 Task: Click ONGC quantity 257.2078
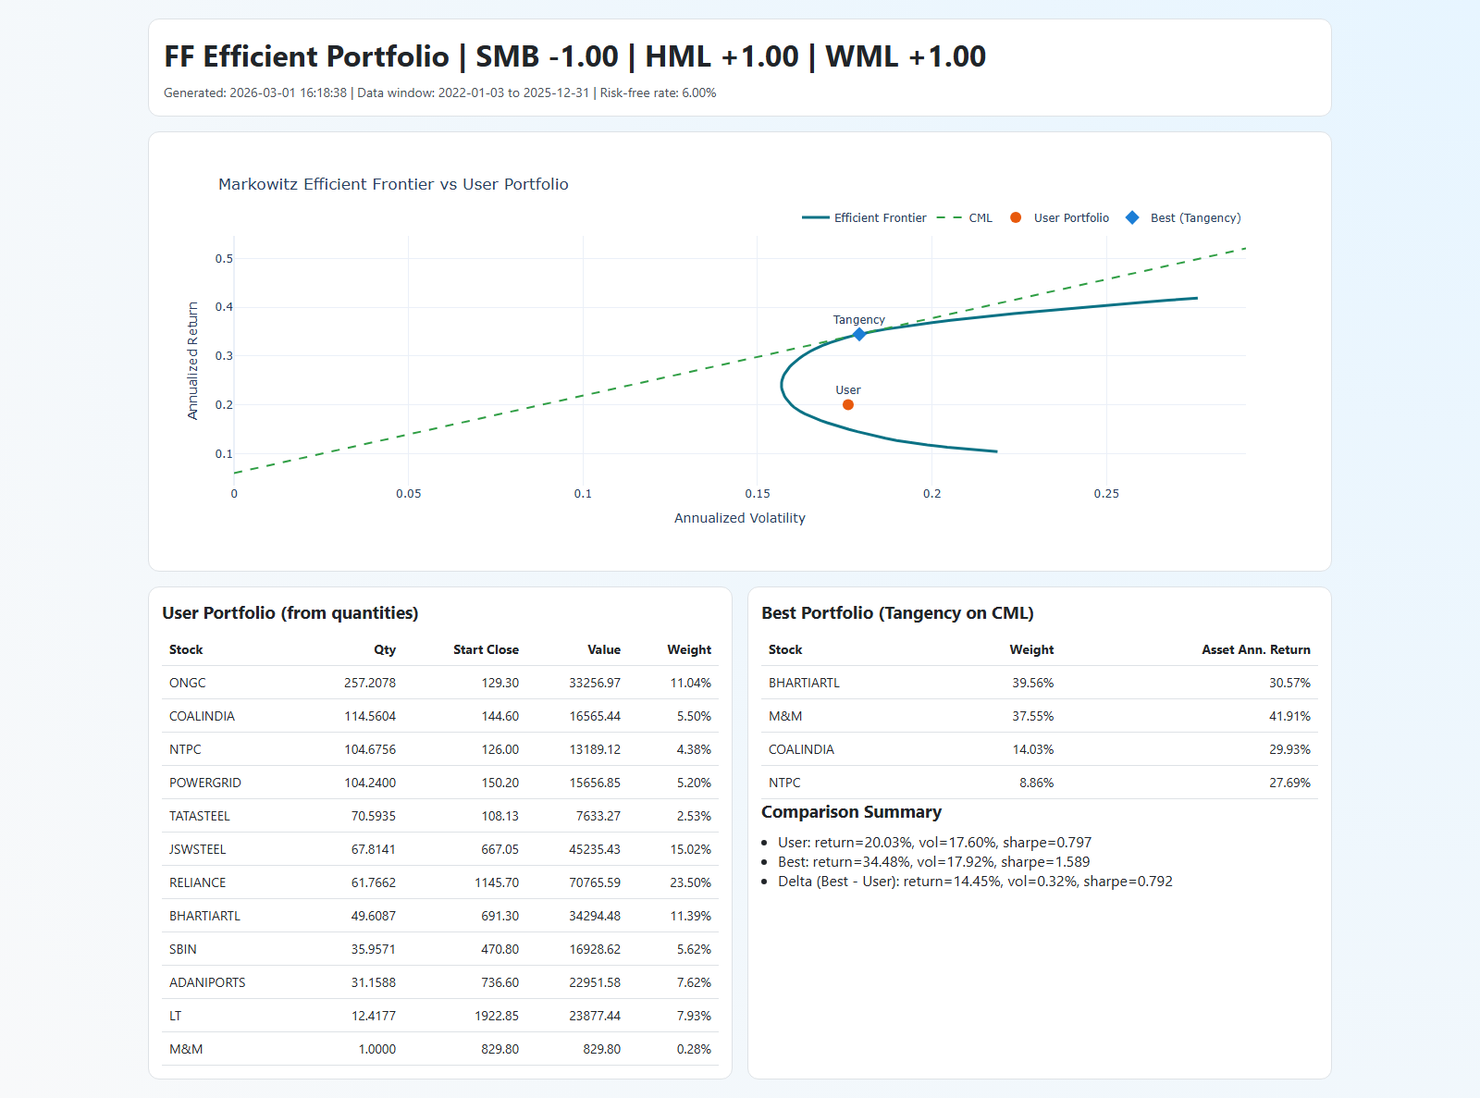coord(370,683)
